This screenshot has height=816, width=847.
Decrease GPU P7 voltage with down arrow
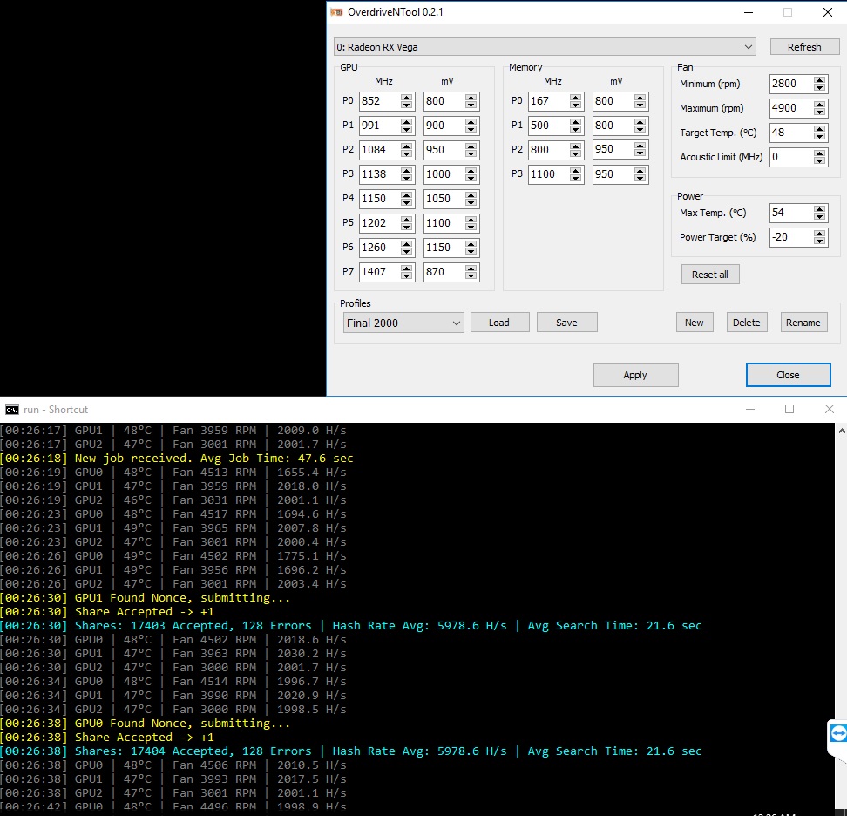[471, 275]
